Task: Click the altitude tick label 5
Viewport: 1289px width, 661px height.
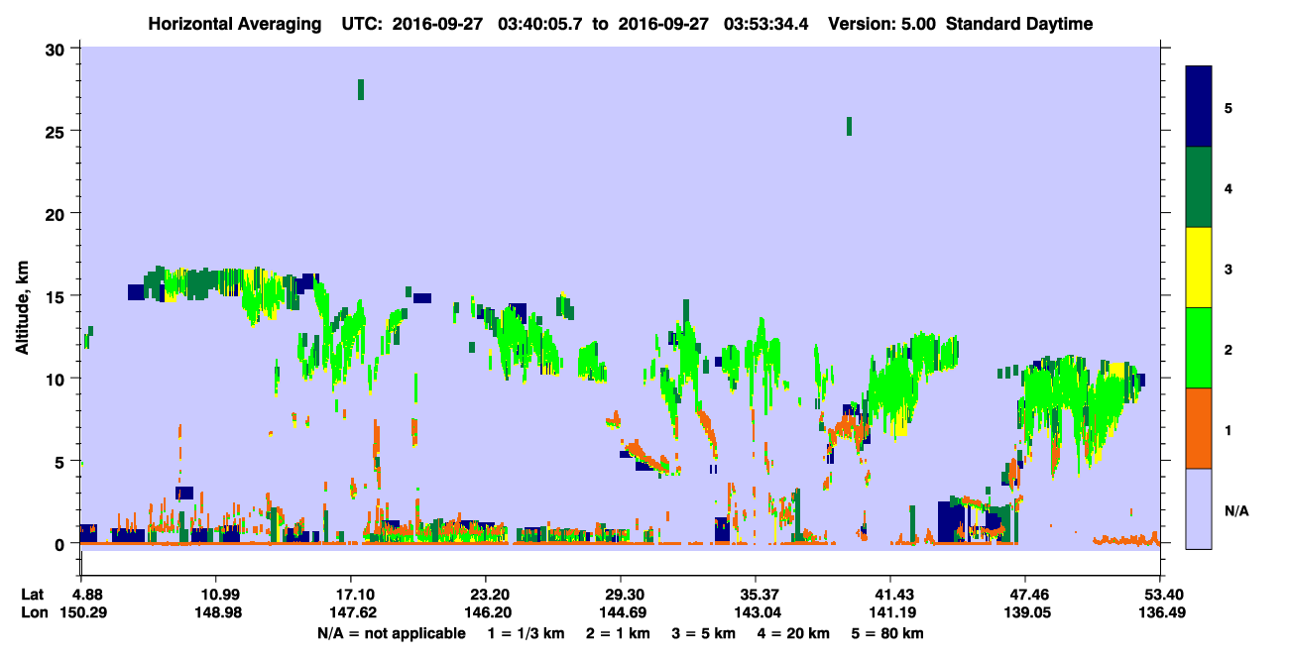Action: pyautogui.click(x=60, y=462)
